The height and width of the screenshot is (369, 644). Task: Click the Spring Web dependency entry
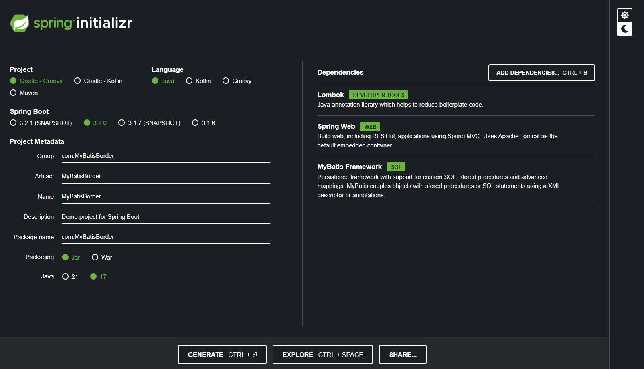click(x=456, y=135)
